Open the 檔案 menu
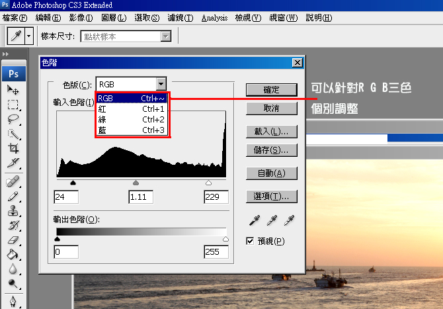The width and height of the screenshot is (443, 309). tap(15, 18)
